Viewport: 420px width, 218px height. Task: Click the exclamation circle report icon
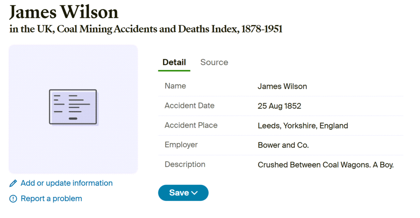click(x=13, y=199)
